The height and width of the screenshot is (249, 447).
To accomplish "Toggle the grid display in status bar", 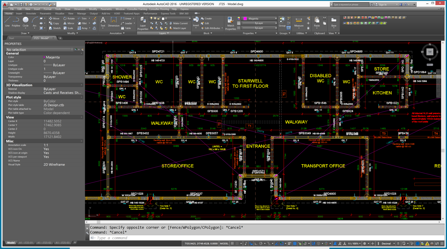I will tap(232, 244).
